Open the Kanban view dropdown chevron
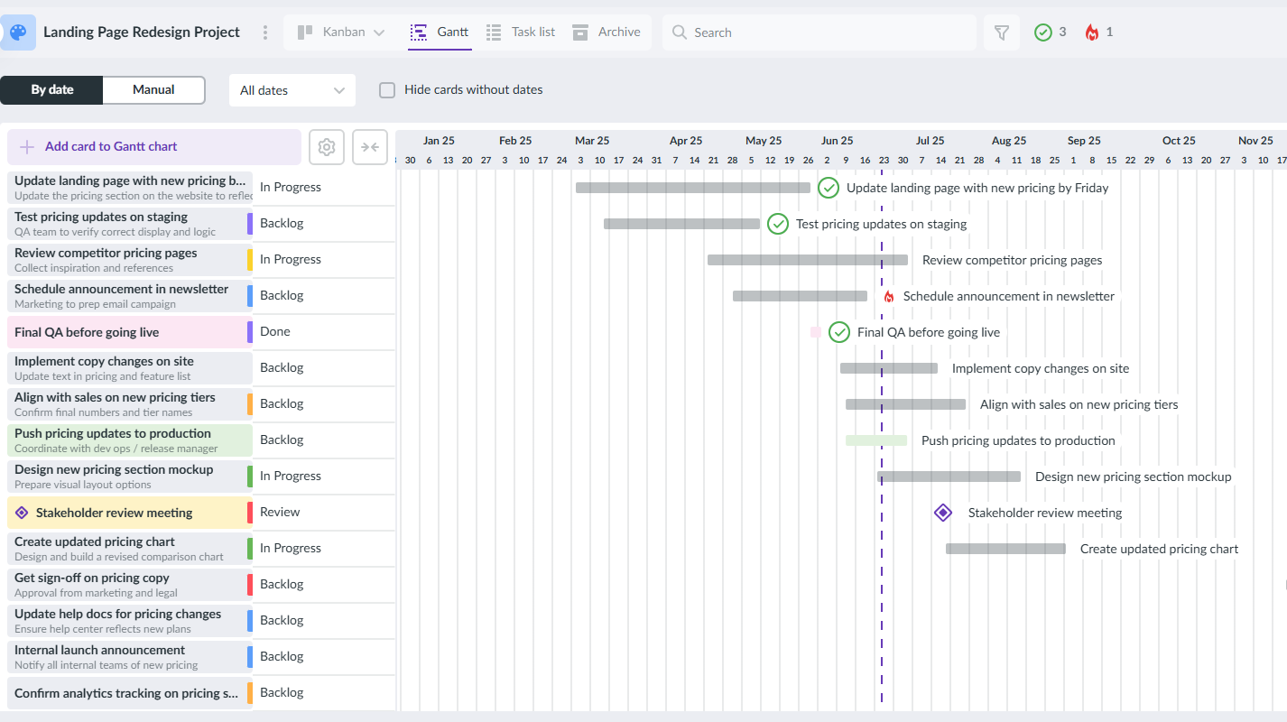The height and width of the screenshot is (722, 1287). [379, 32]
